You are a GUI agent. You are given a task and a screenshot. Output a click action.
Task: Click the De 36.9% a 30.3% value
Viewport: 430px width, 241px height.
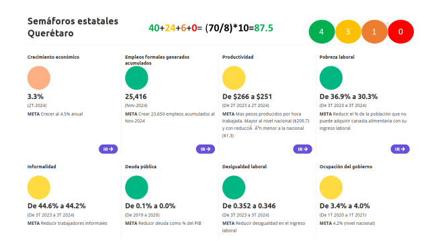coord(349,96)
